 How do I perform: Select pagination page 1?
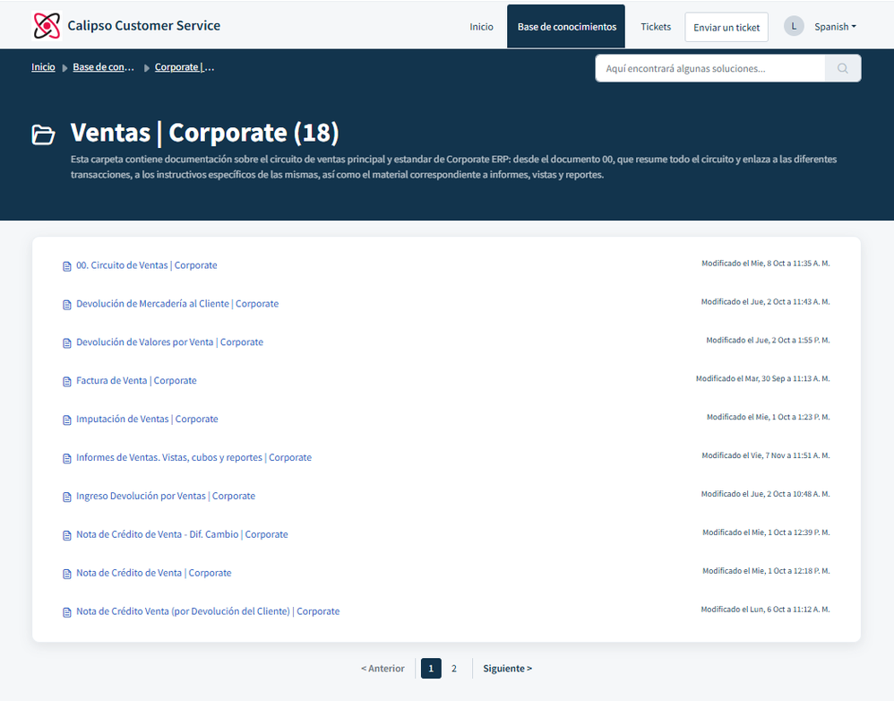coord(431,669)
